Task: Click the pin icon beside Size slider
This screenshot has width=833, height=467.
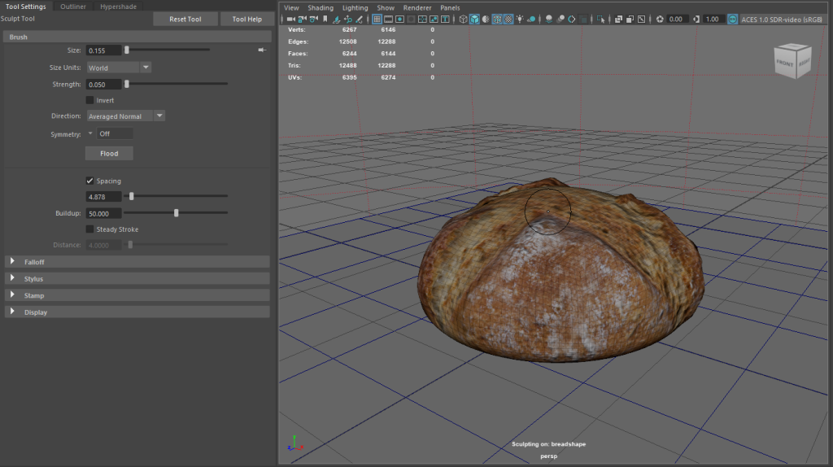Action: [261, 50]
